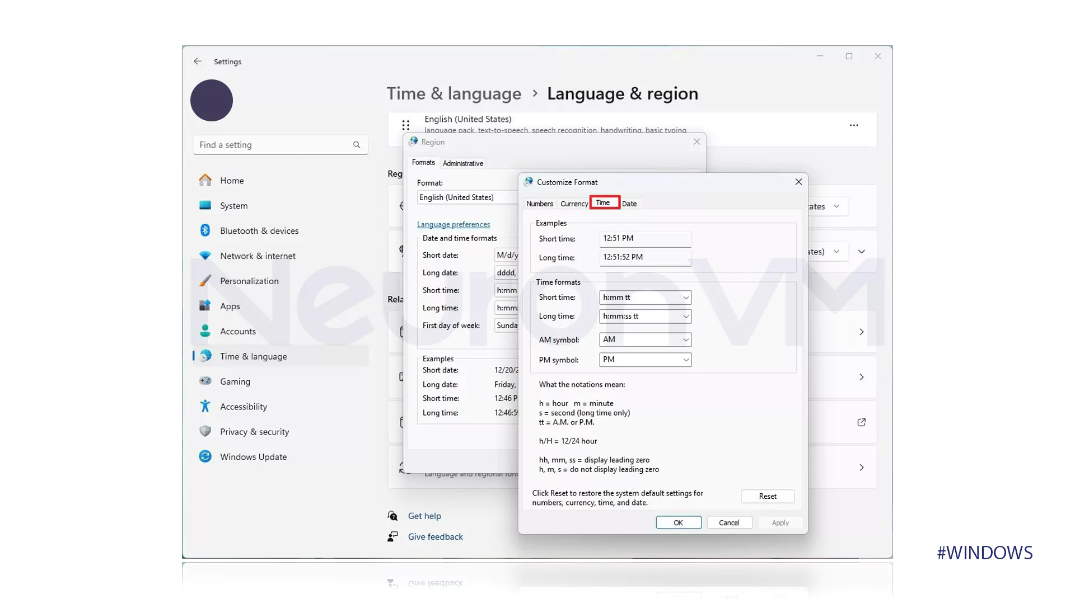Viewport: 1075px width, 604px height.
Task: Click the Bluetooth & devices sidebar icon
Action: click(x=205, y=231)
